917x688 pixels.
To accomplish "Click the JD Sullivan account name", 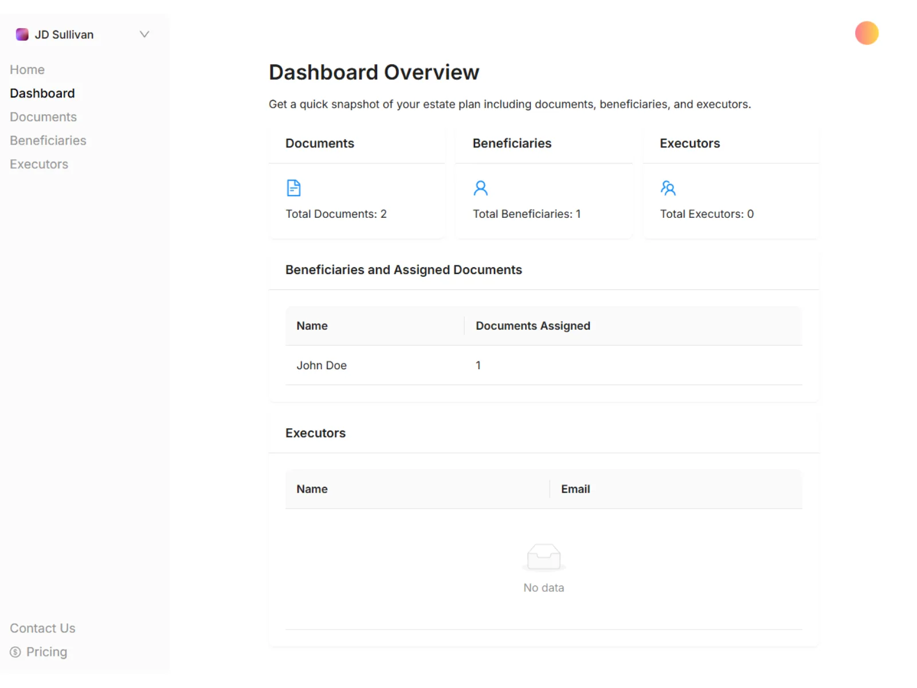I will (x=64, y=34).
